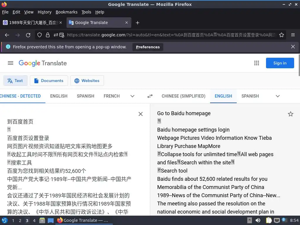Set target language to Spanish
The width and height of the screenshot is (300, 225).
coord(250,96)
